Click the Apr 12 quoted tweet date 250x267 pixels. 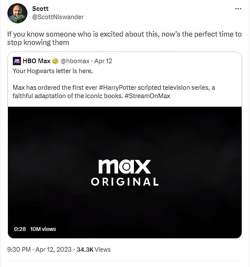coord(103,61)
